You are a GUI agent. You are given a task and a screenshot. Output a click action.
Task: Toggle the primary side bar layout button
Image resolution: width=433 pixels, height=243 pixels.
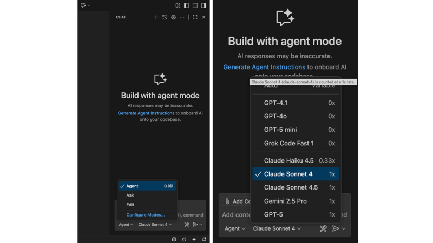187,5
